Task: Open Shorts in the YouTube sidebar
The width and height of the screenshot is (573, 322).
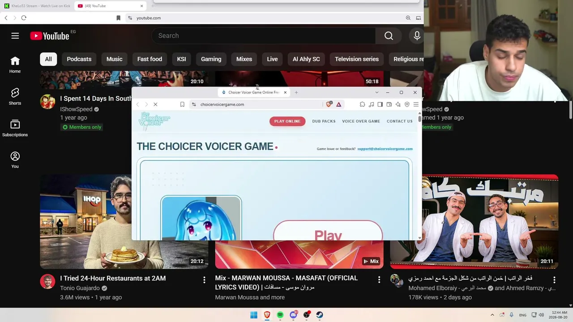Action: tap(15, 97)
